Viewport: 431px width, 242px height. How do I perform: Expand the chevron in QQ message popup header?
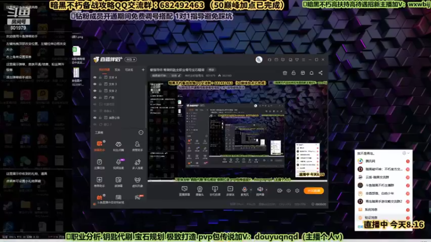pyautogui.click(x=408, y=153)
